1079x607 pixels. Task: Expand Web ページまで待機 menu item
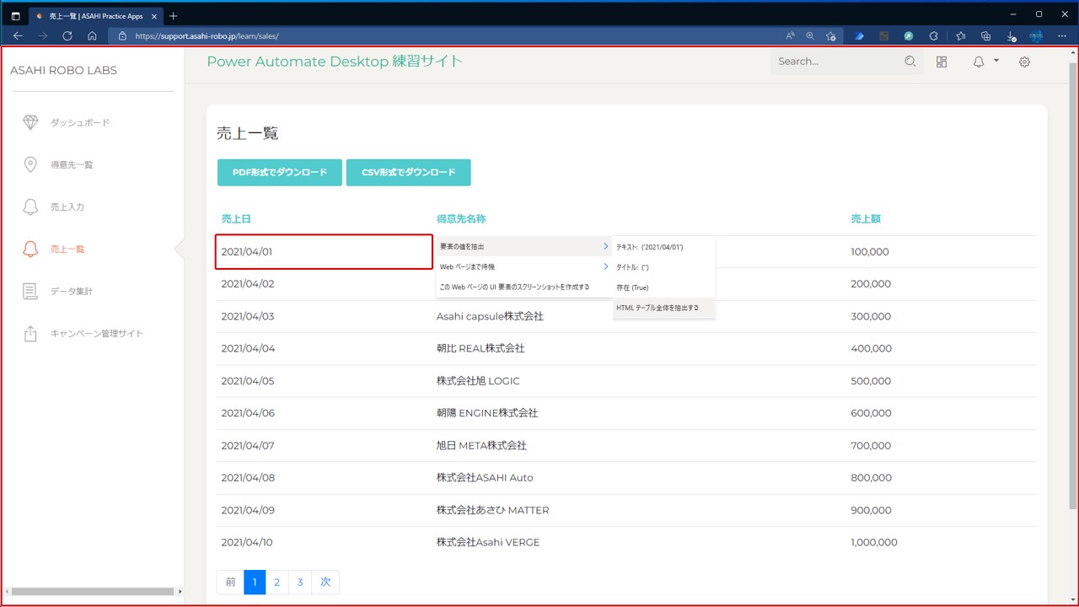point(523,266)
